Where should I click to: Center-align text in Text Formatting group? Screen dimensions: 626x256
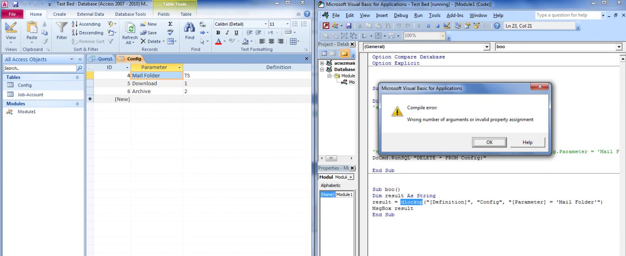pos(272,41)
